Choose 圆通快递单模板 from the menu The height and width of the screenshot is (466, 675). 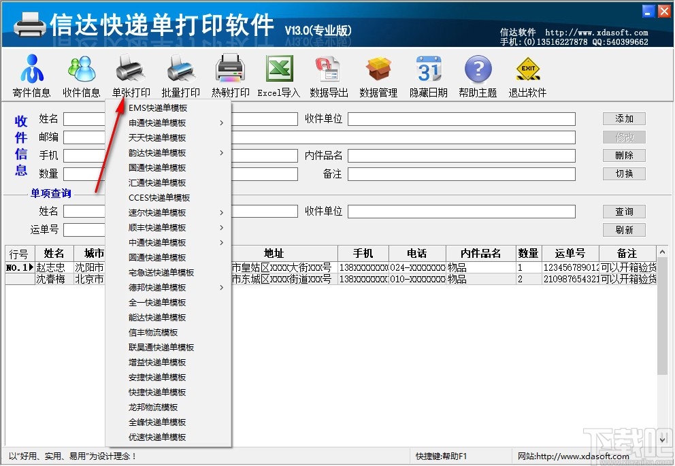158,257
